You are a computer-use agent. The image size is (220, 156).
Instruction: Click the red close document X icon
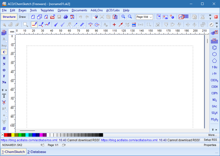click(216, 17)
